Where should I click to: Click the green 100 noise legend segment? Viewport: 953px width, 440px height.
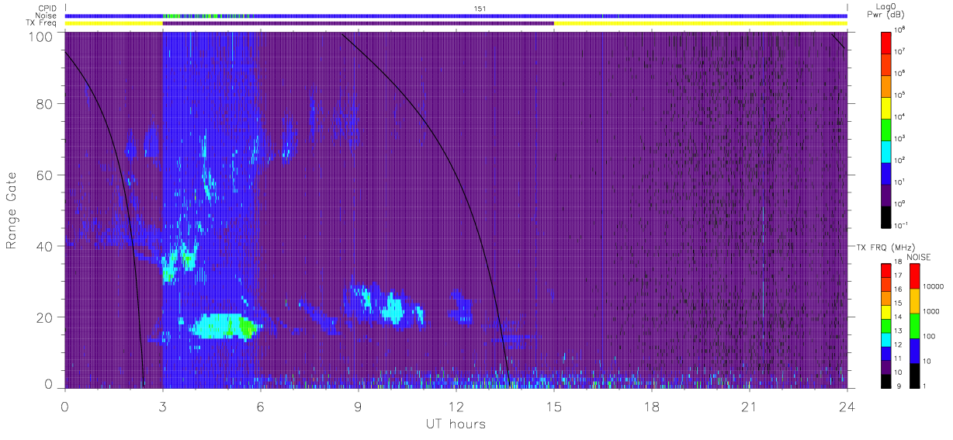914,326
